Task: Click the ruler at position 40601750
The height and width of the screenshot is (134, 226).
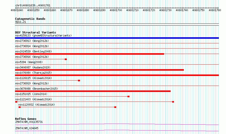Action: tap(199, 10)
